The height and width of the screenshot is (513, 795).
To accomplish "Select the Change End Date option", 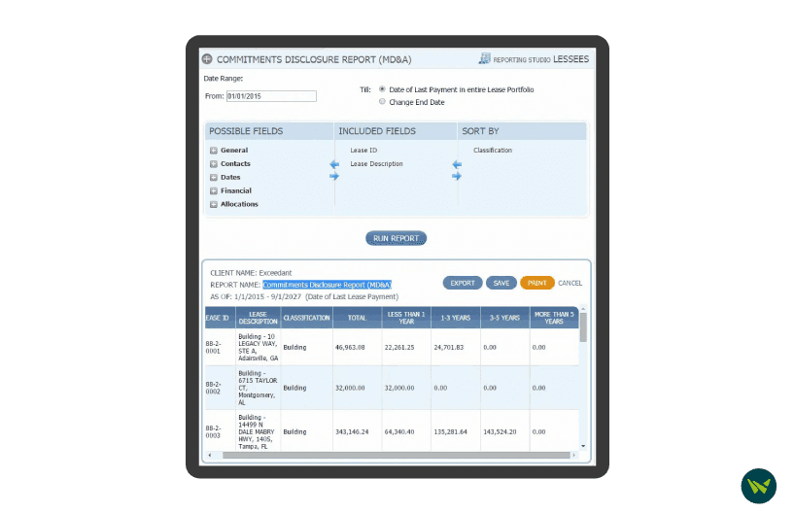I will [382, 102].
